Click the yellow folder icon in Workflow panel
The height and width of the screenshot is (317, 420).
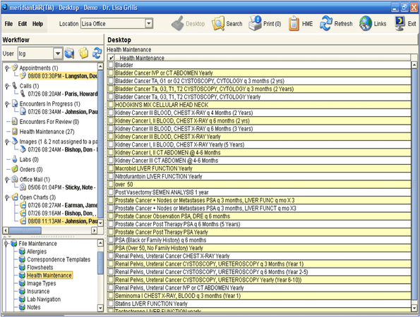tap(83, 53)
